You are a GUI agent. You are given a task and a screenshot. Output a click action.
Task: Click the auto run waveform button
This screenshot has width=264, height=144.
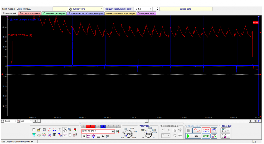214,136
